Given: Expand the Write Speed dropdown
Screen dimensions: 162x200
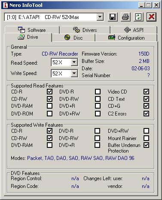Looking at the screenshot, I should click(74, 73).
